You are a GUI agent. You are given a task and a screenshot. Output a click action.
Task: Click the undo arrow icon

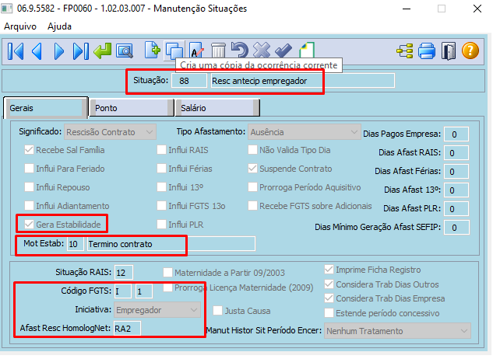tap(240, 51)
